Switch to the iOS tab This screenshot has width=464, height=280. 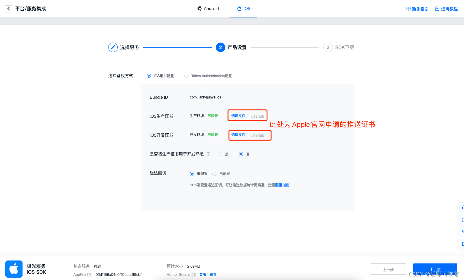[x=244, y=9]
